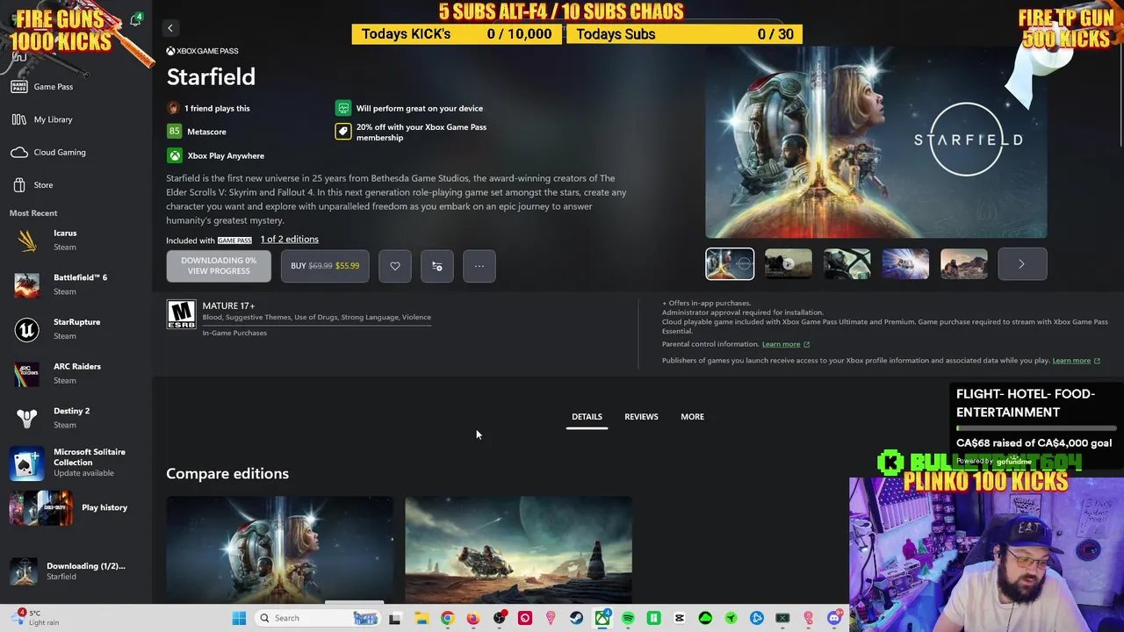
Task: Open Learn more for parental controls
Action: (x=785, y=344)
